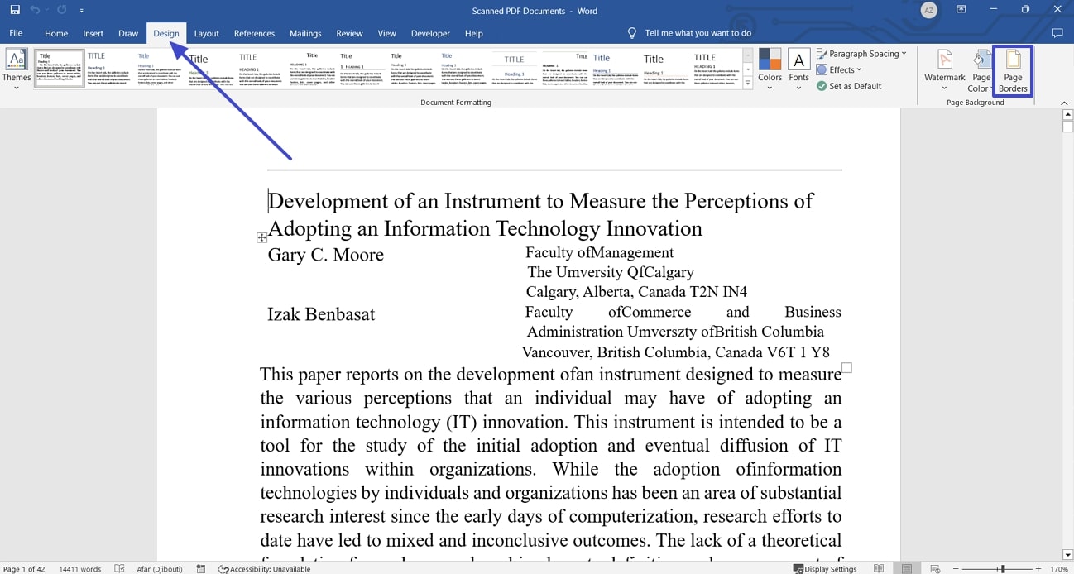
Task: Switch to Print Layout view in status bar
Action: tap(907, 568)
